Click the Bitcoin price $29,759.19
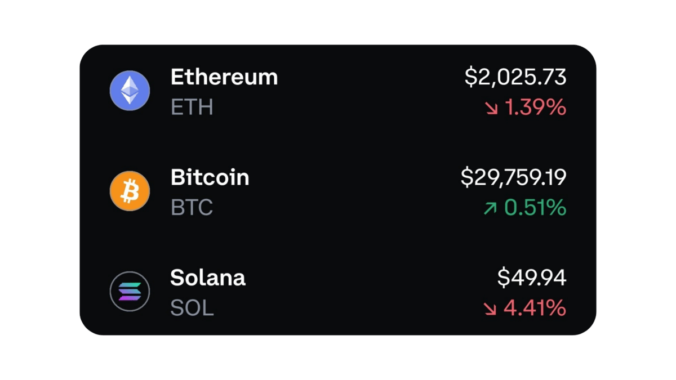Viewport: 676px width, 380px height. click(513, 177)
